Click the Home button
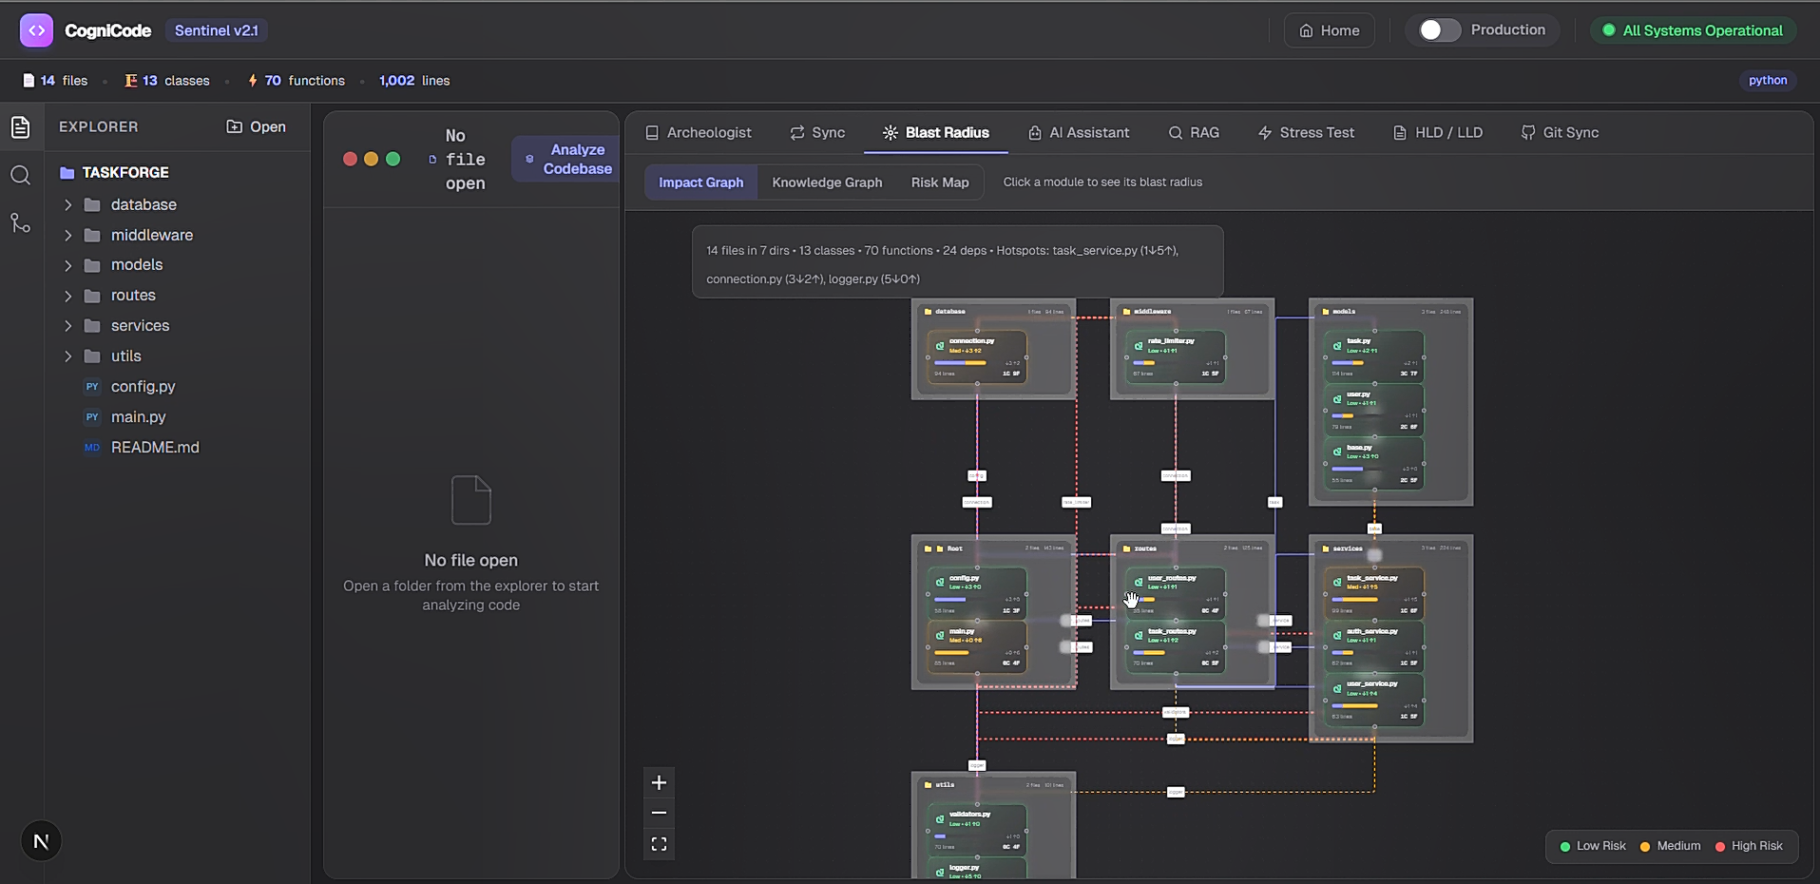 click(1330, 30)
